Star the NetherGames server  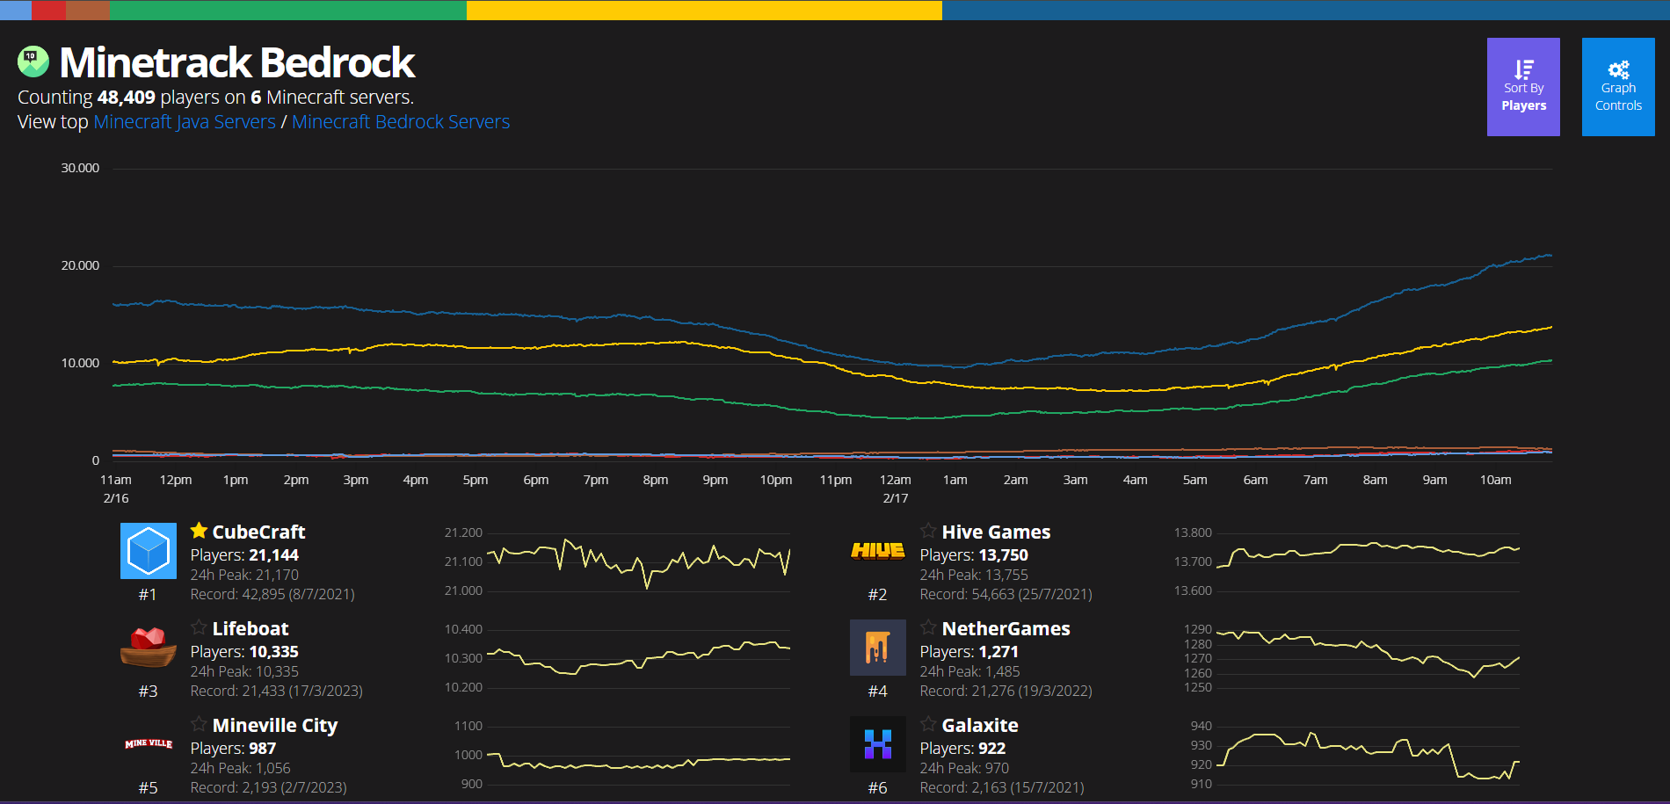pos(928,627)
